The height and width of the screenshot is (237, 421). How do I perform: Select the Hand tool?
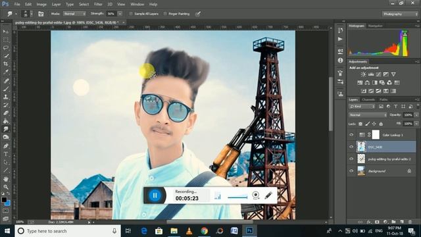(6, 178)
